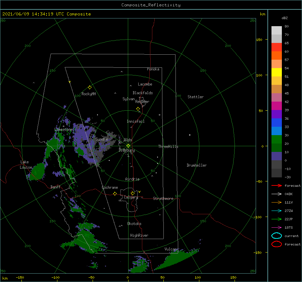Click the Stettler label
This screenshot has height=282, width=302.
[196, 97]
